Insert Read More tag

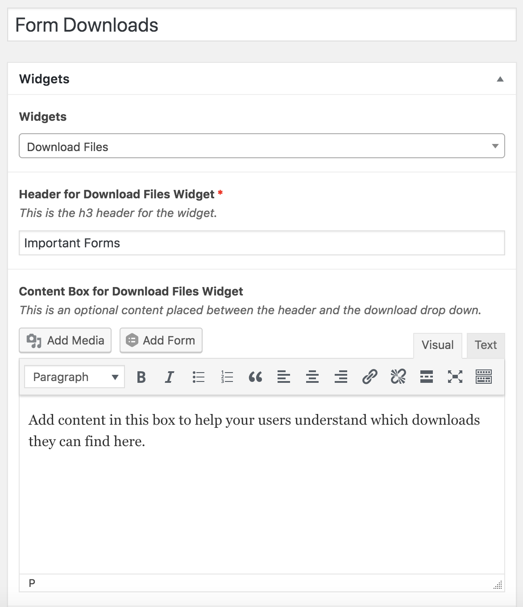pyautogui.click(x=427, y=377)
